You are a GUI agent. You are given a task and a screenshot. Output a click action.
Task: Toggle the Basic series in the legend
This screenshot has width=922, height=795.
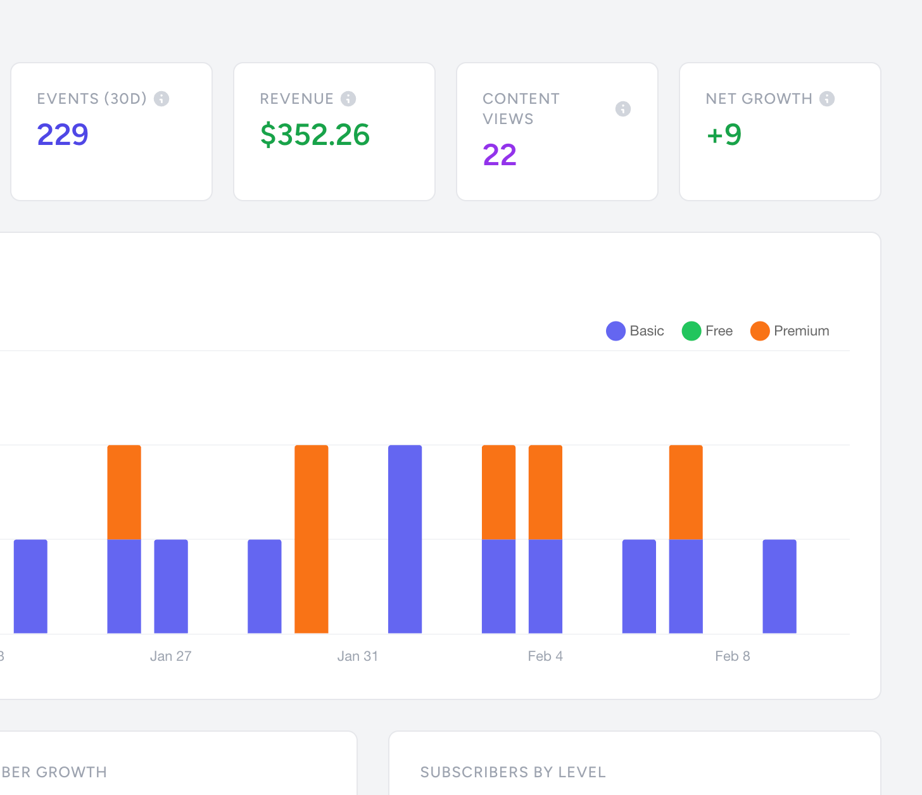tap(635, 330)
